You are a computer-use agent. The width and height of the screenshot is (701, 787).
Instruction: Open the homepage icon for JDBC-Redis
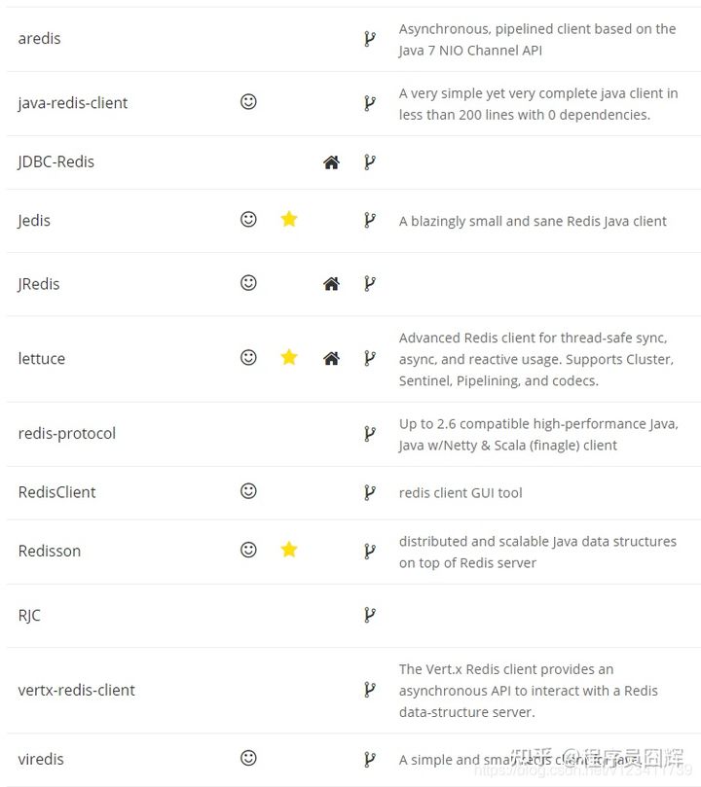(331, 162)
